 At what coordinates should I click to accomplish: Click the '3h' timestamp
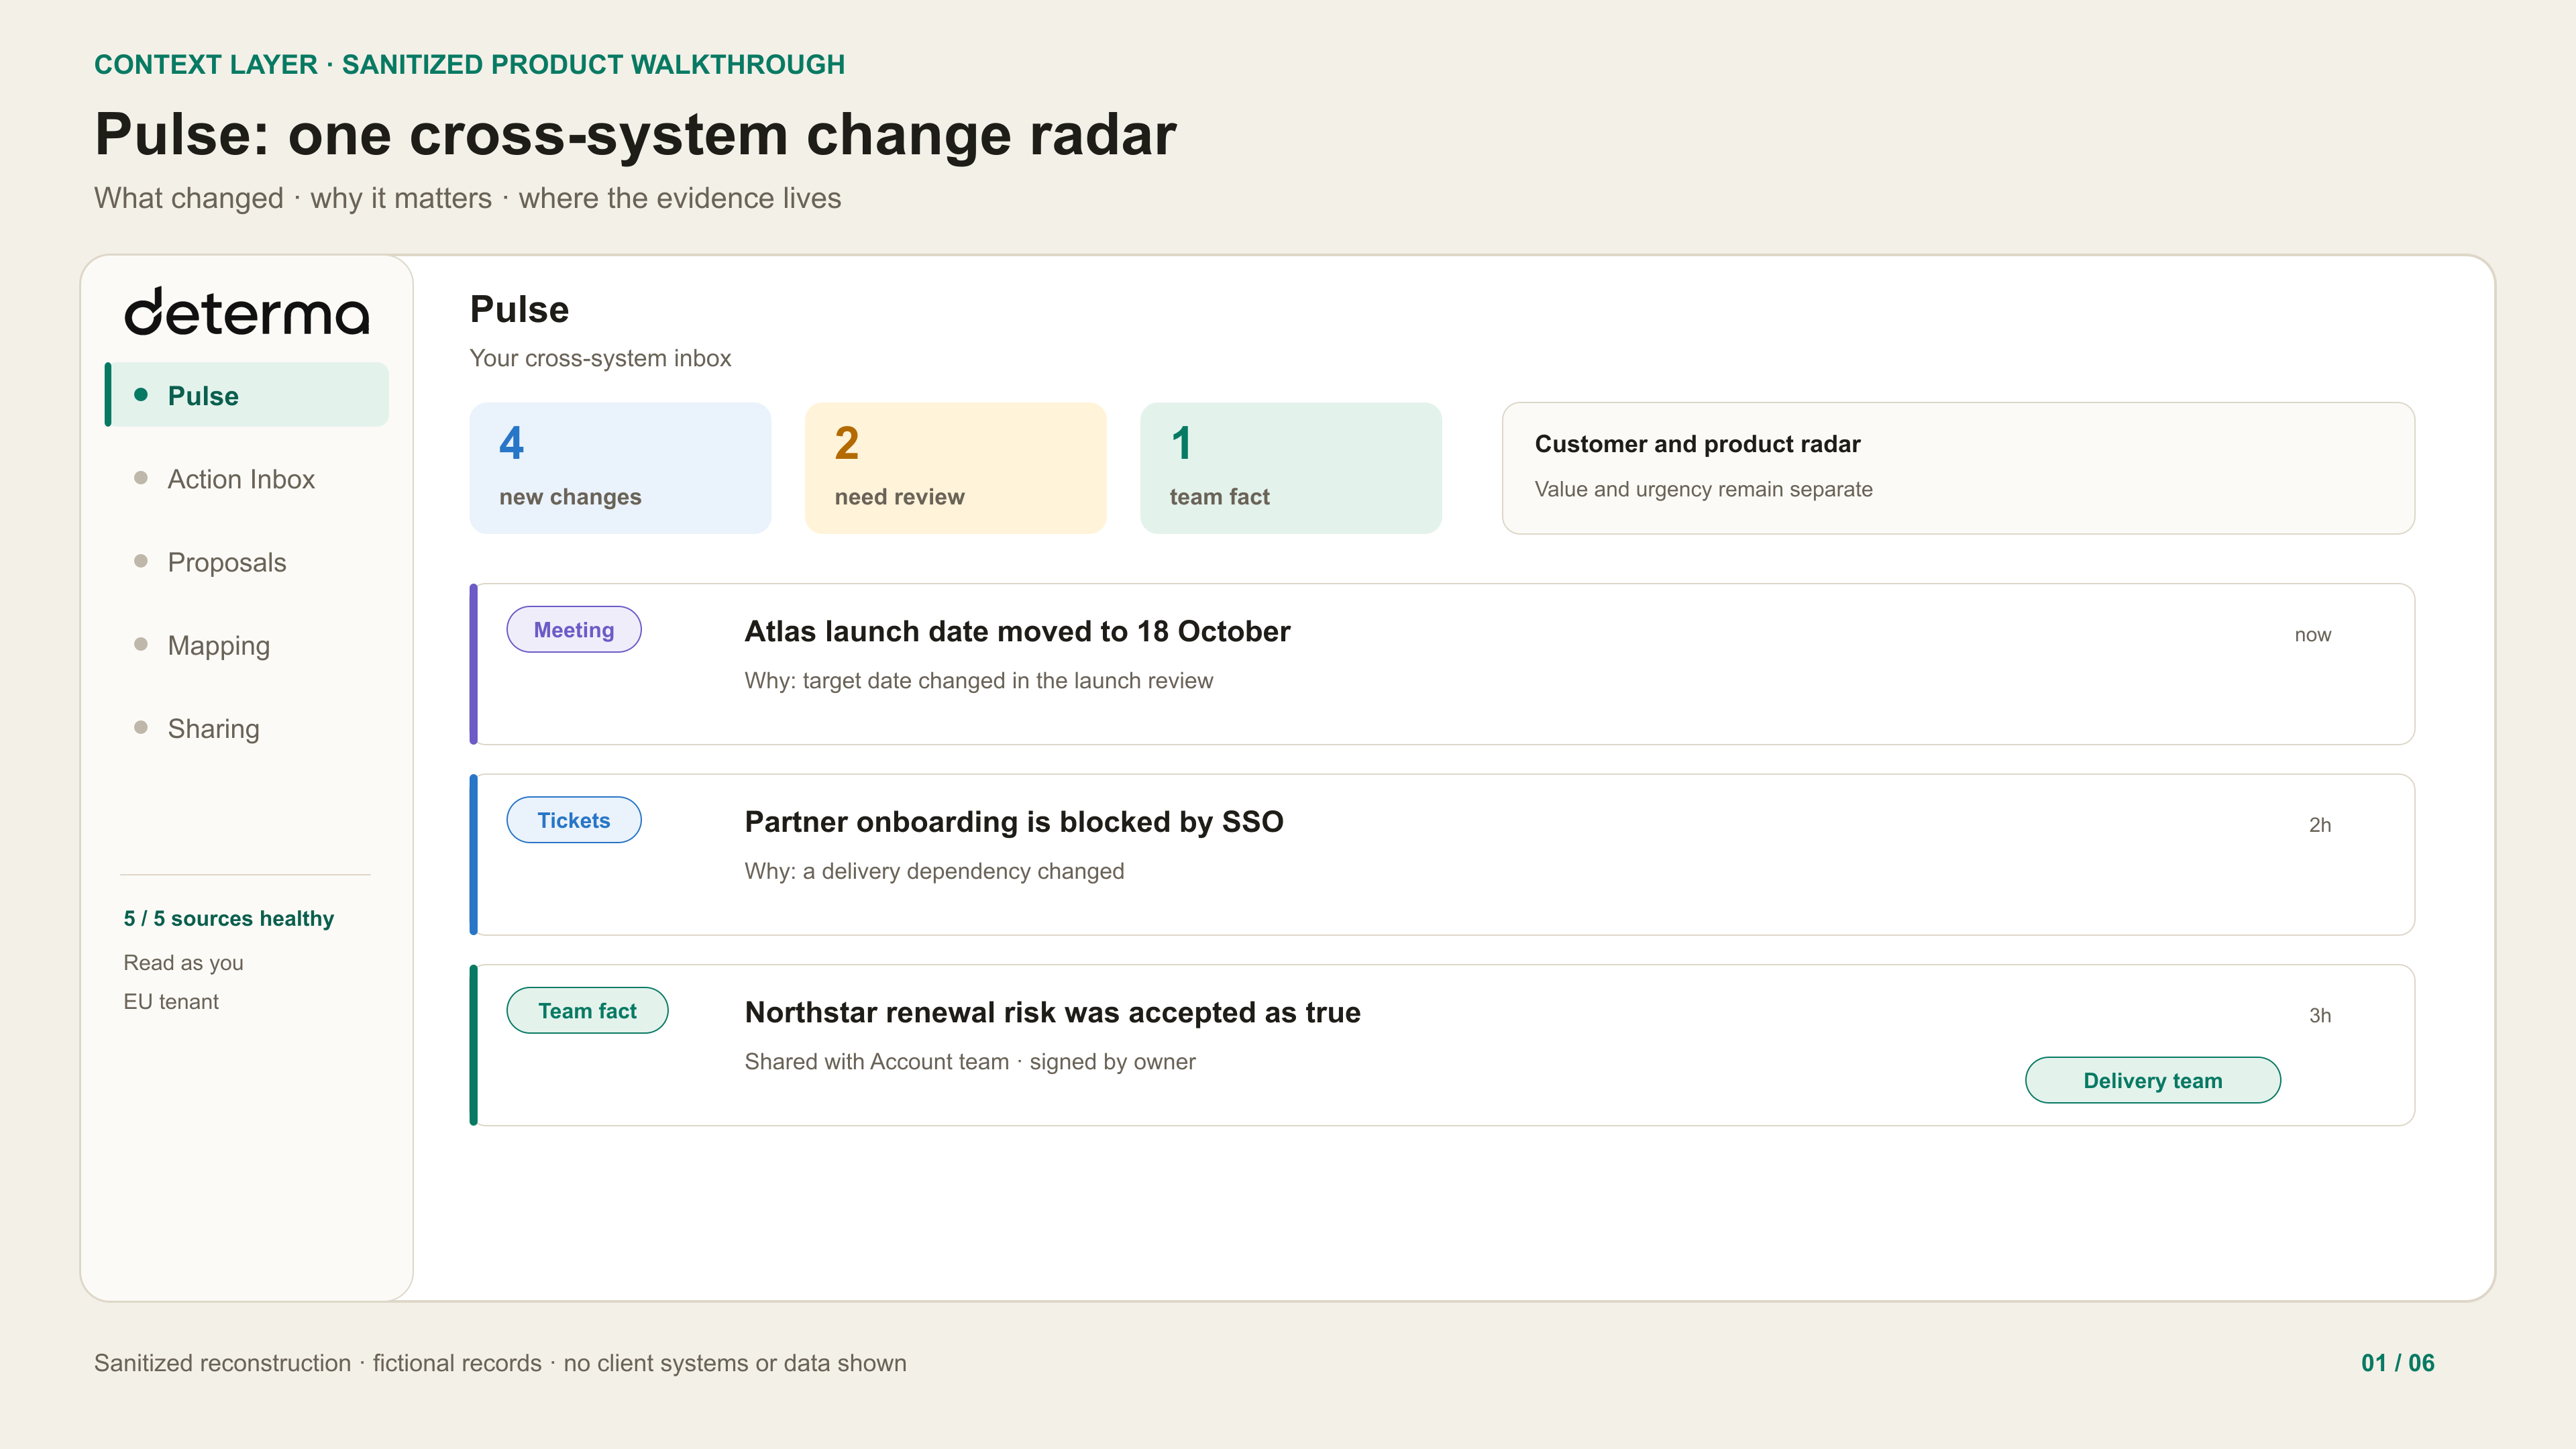tap(2319, 1015)
